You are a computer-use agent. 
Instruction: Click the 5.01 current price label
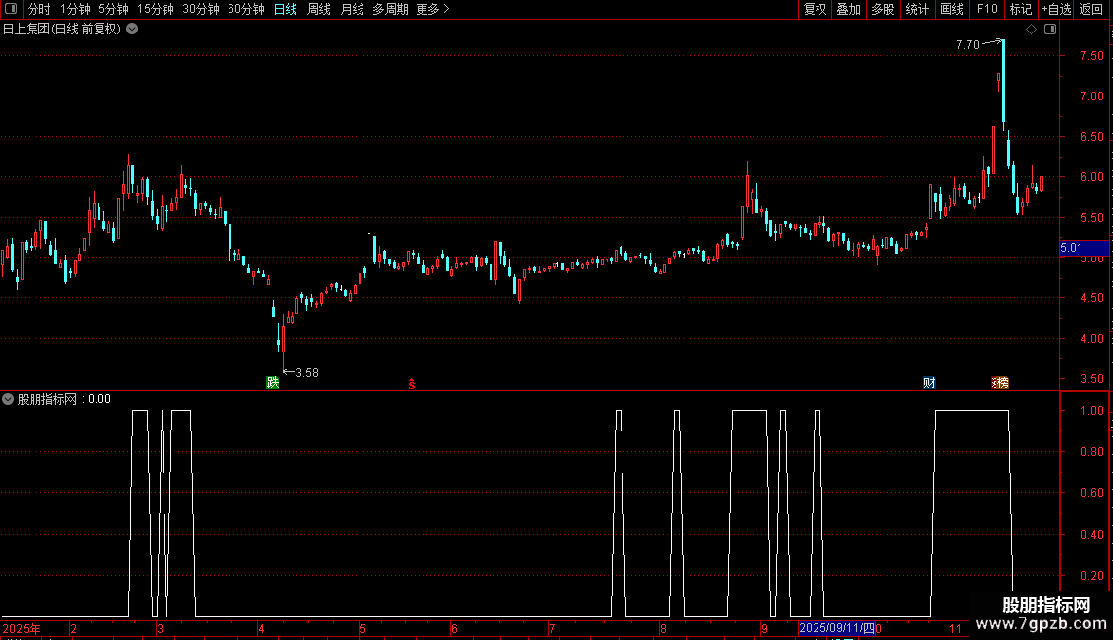[x=1083, y=248]
